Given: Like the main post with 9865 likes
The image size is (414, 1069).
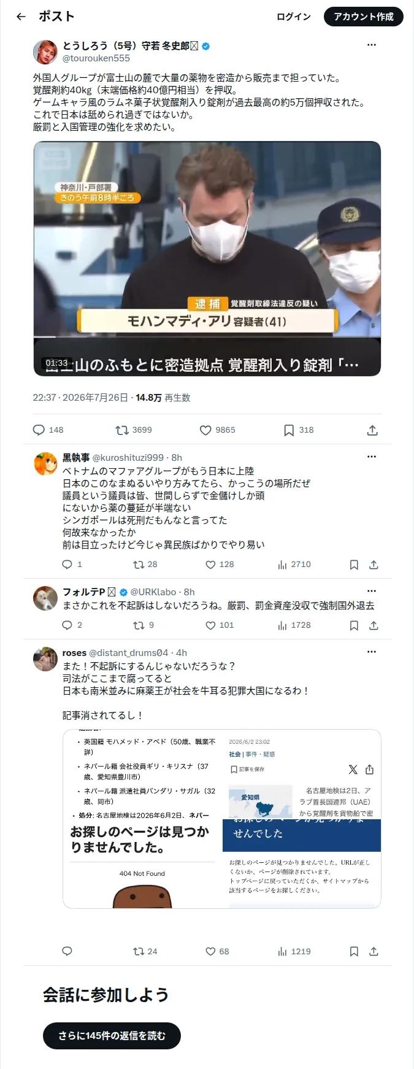Looking at the screenshot, I should tap(205, 430).
